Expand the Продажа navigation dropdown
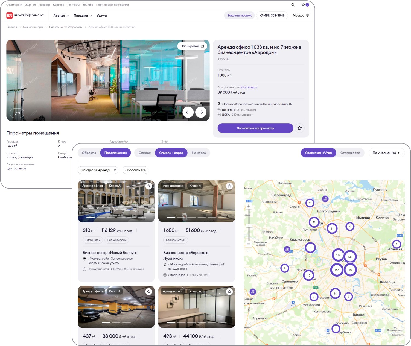 (83, 16)
